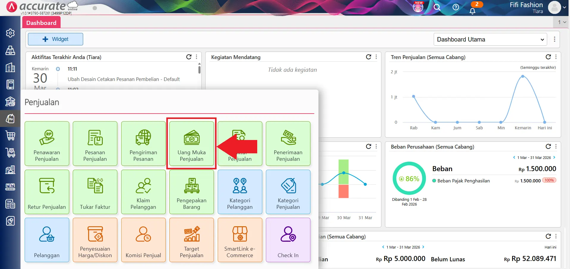The height and width of the screenshot is (269, 570).
Task: Open the tab count dropdown
Action: [562, 22]
